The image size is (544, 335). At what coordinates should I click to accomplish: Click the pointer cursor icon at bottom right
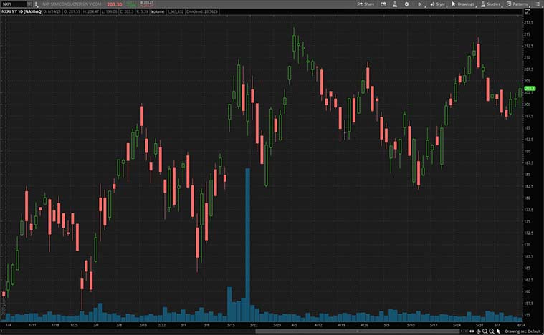tap(498, 331)
